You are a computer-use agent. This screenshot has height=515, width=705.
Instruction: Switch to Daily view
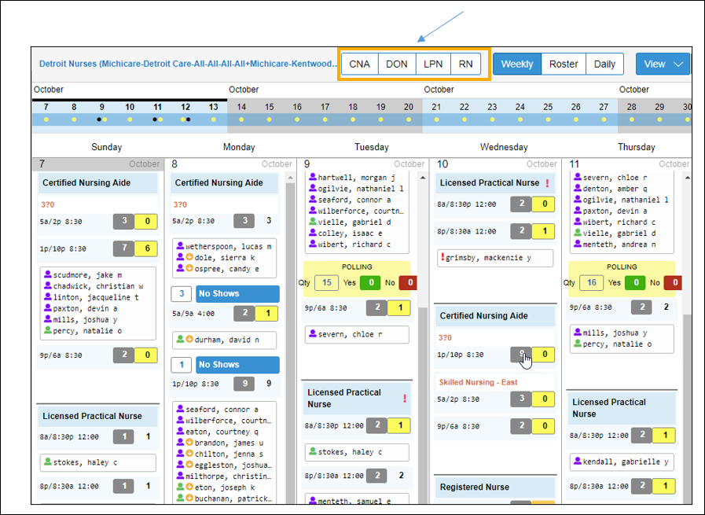click(x=604, y=64)
